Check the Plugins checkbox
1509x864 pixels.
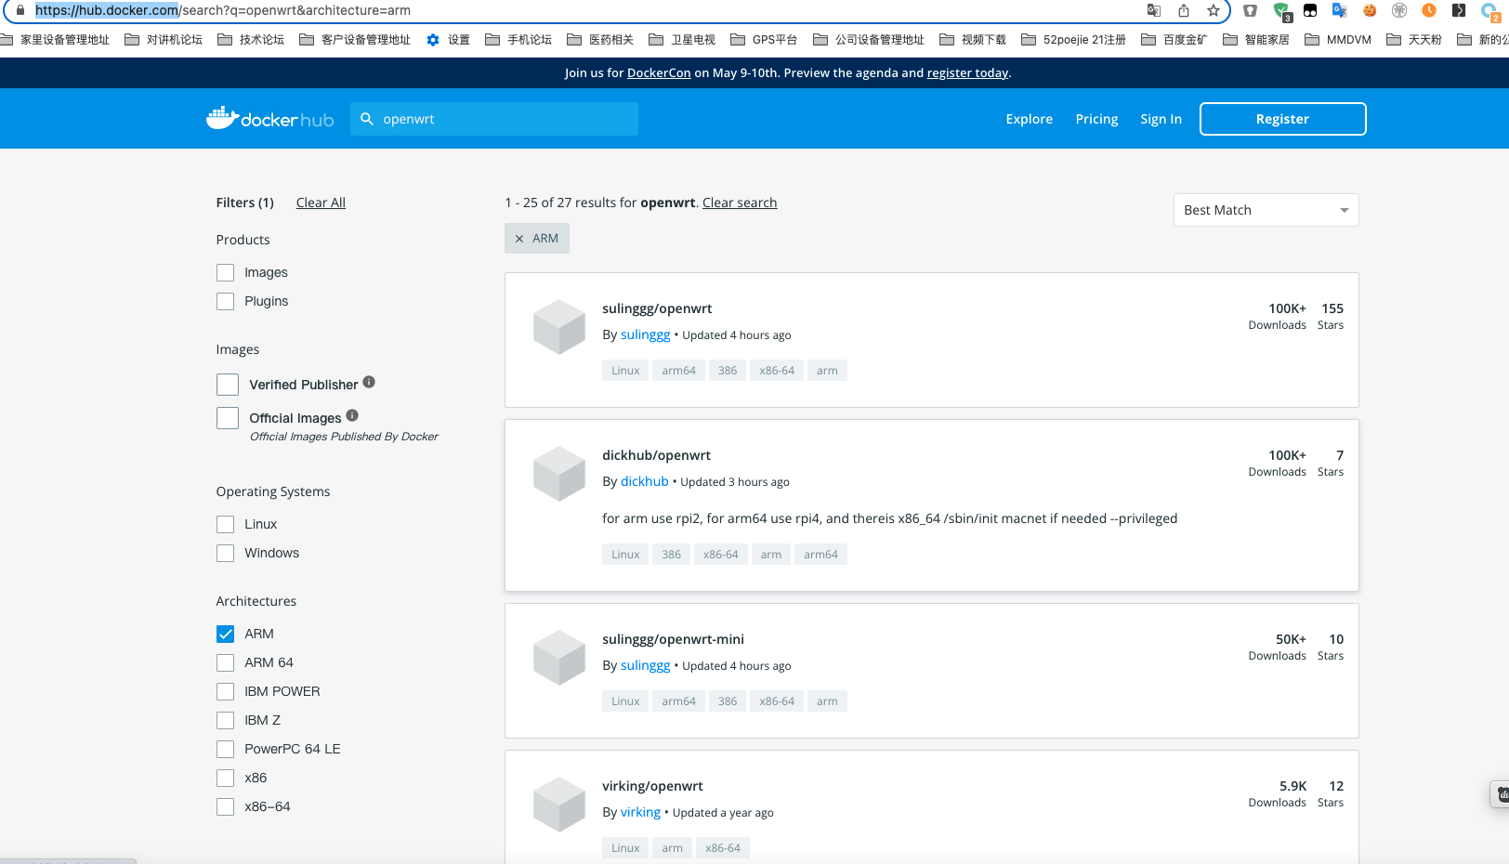[x=225, y=301]
